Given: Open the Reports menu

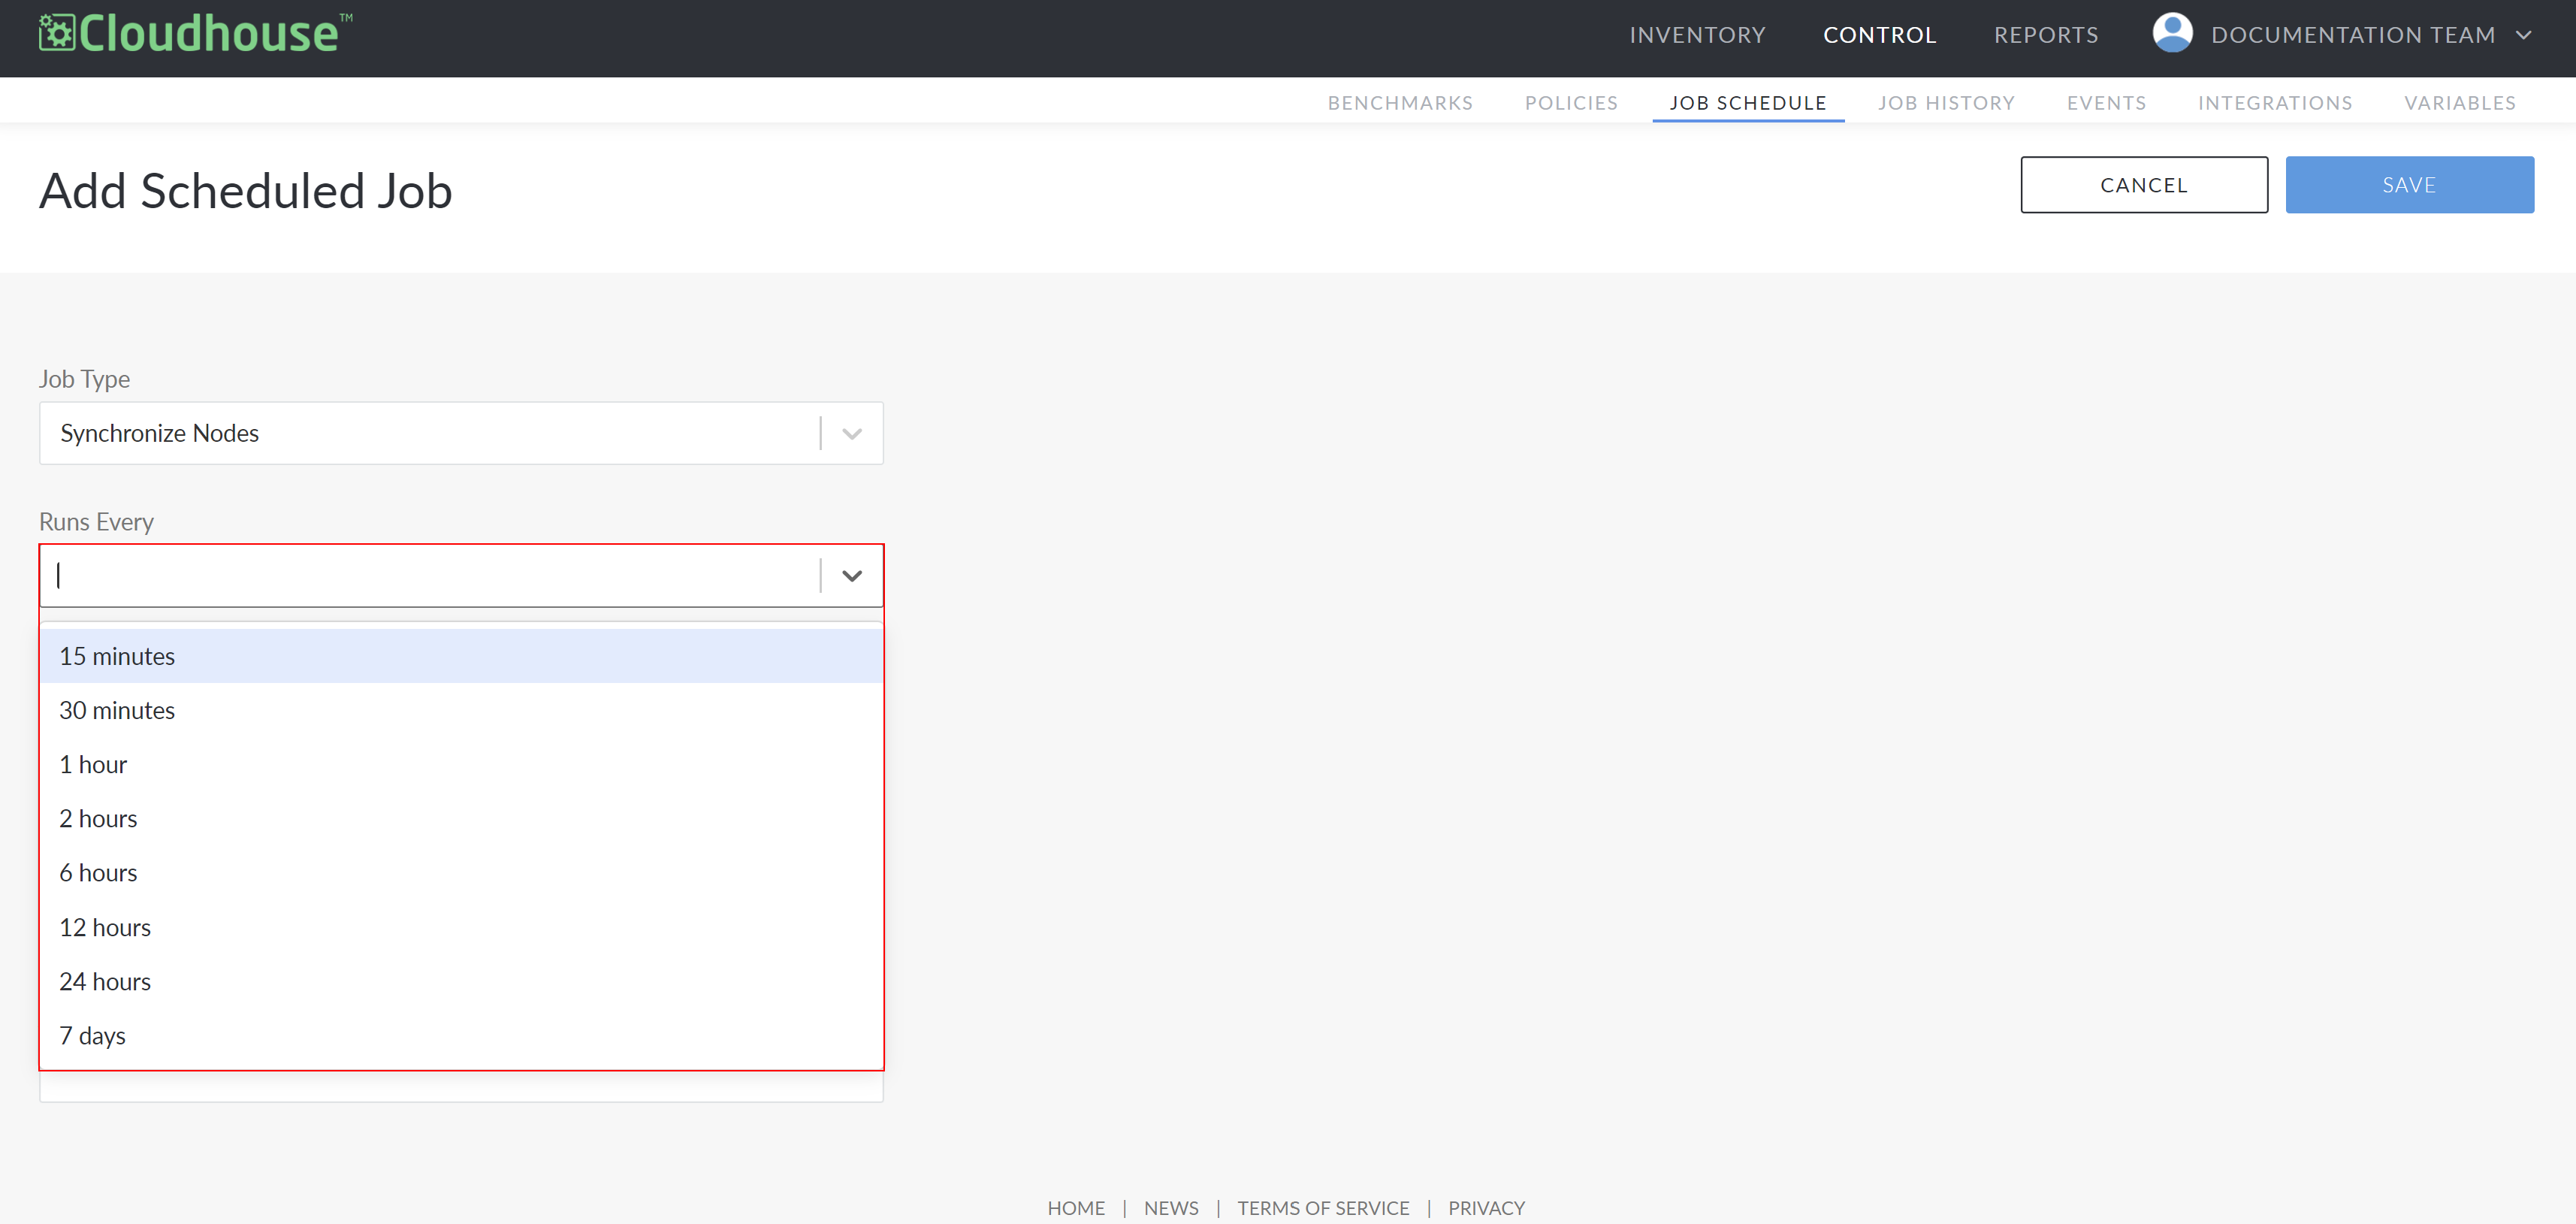Looking at the screenshot, I should (x=2046, y=35).
